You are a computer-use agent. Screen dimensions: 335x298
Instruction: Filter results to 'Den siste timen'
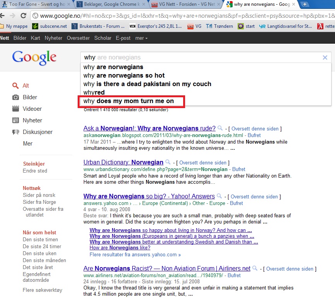point(40,239)
